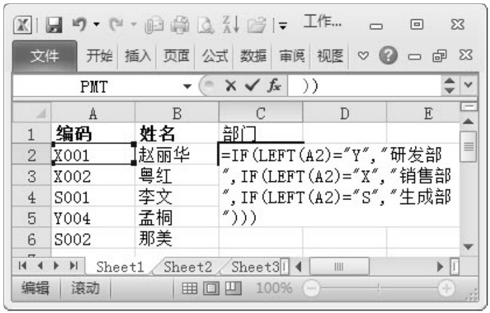The width and height of the screenshot is (490, 313).
Task: Switch to the Sheet1 tab
Action: [120, 266]
